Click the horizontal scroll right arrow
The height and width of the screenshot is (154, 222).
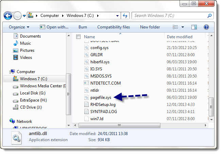[205, 125]
